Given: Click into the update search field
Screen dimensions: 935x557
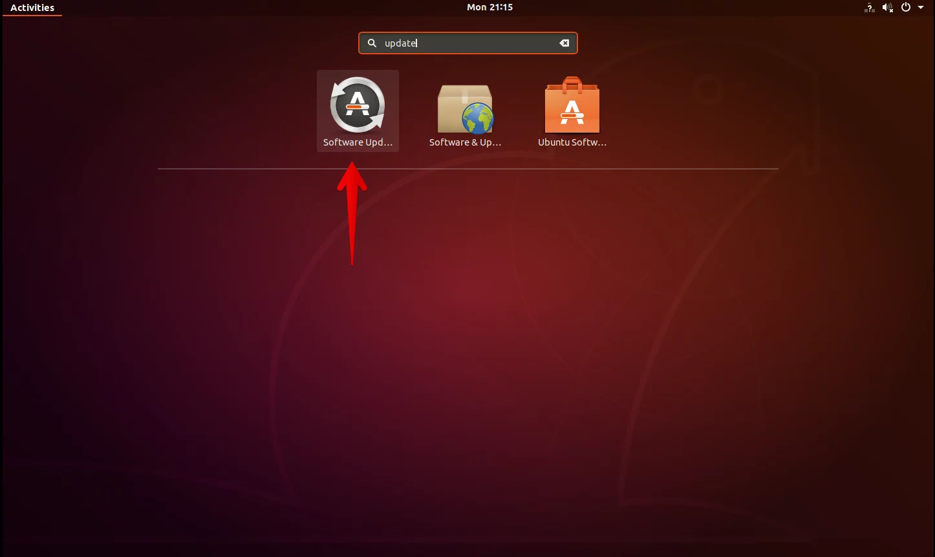Looking at the screenshot, I should [x=468, y=43].
